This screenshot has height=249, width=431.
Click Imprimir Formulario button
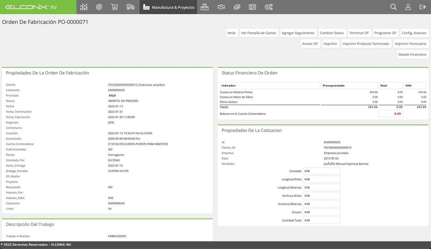[410, 44]
